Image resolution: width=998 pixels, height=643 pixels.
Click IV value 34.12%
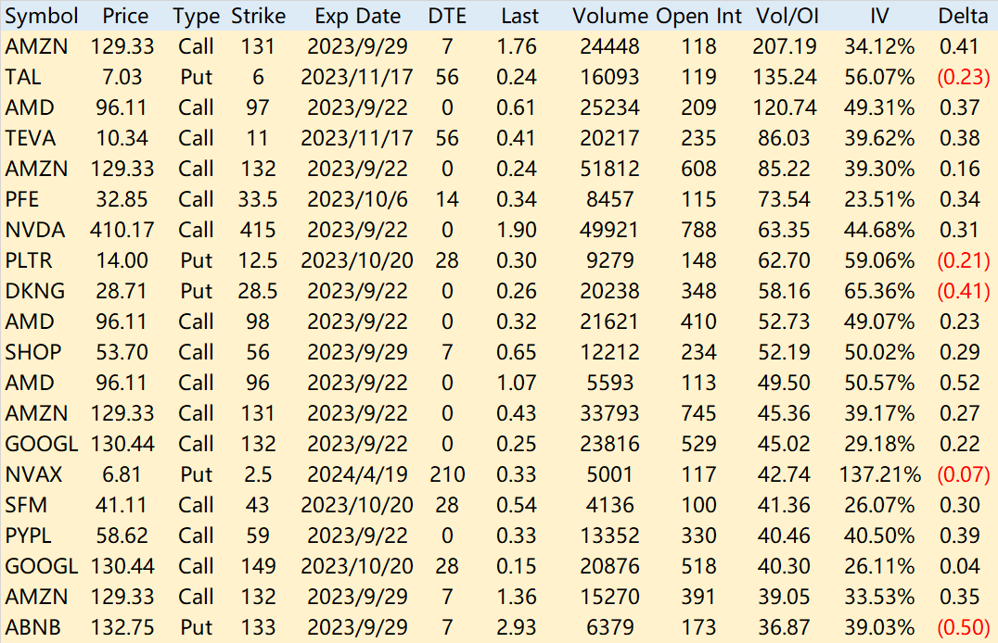(x=879, y=46)
